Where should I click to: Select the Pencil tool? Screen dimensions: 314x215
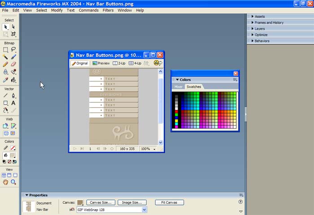click(x=5, y=64)
